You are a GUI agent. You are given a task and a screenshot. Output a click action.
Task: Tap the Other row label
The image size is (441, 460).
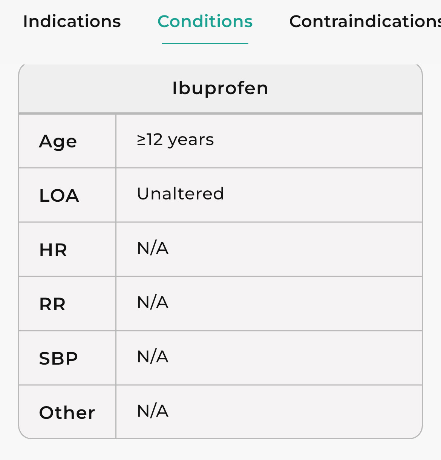click(x=67, y=413)
